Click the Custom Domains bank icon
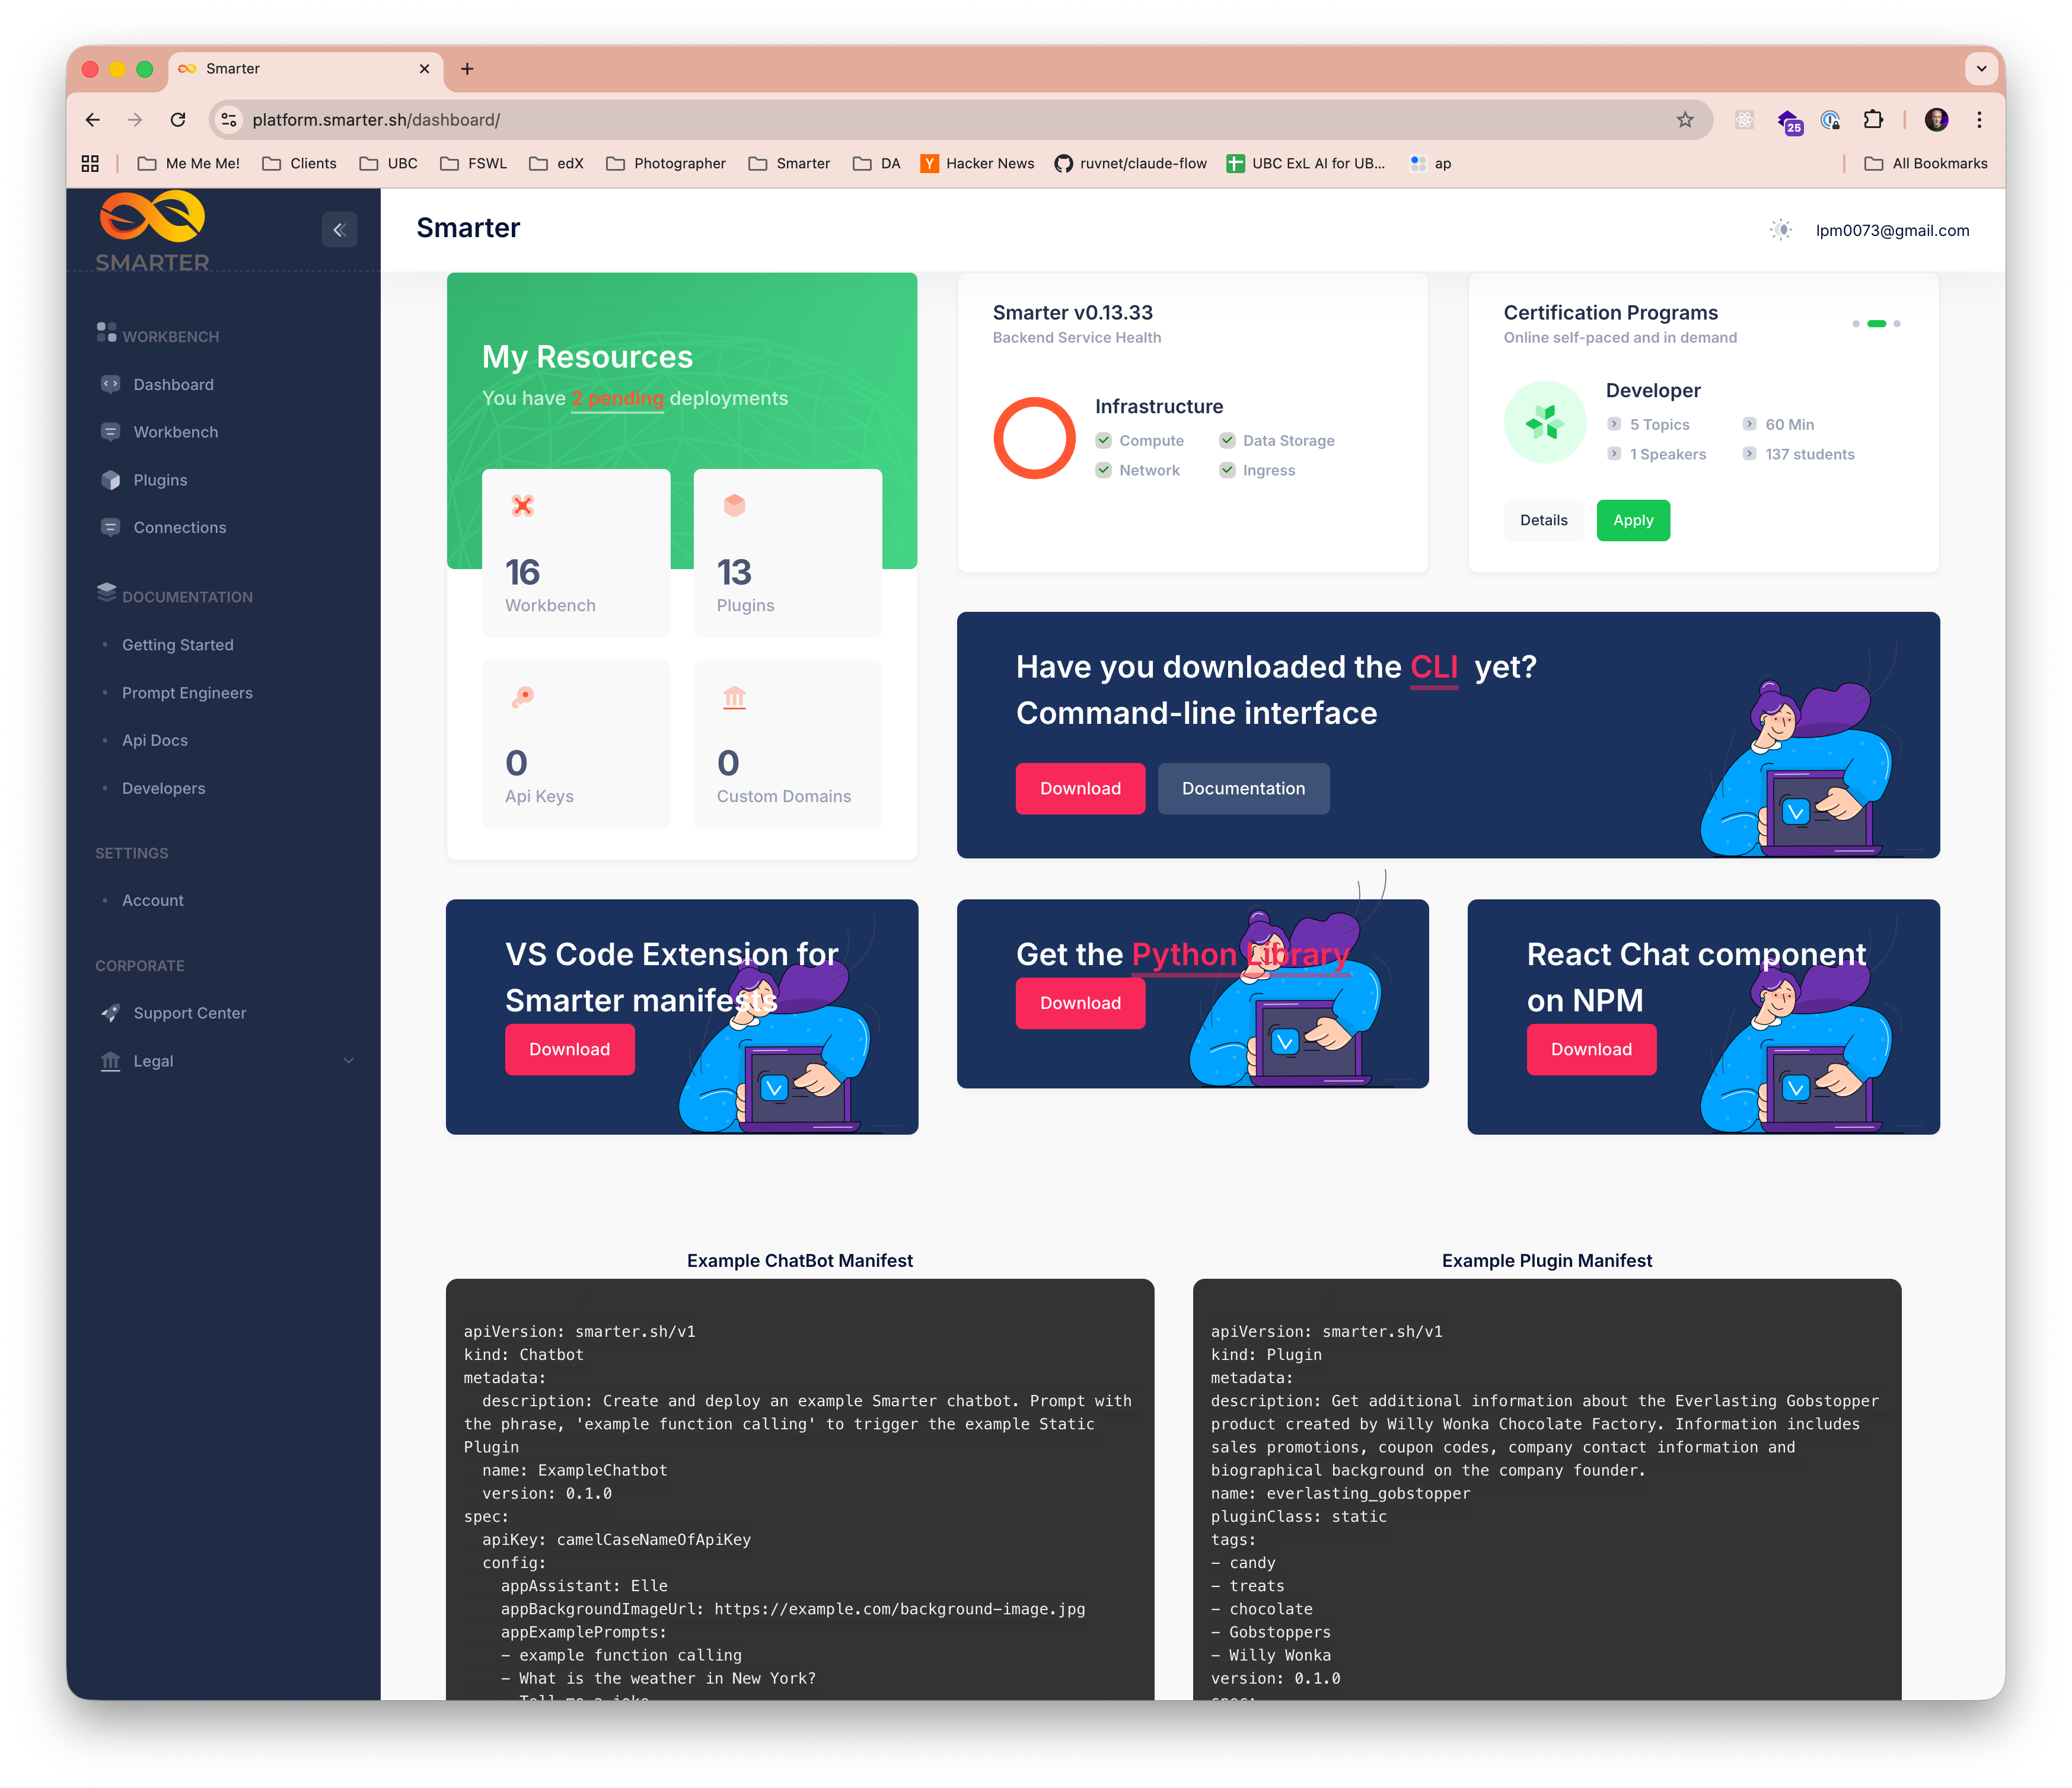 tap(734, 697)
